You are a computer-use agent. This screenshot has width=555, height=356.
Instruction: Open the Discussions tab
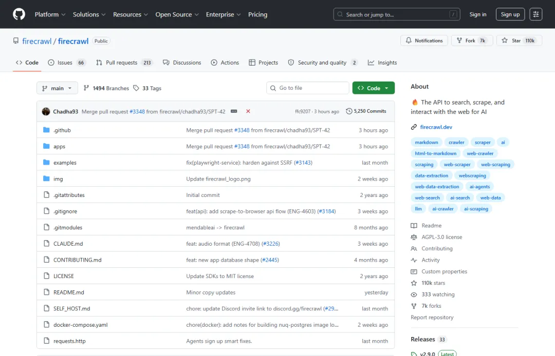(x=182, y=63)
